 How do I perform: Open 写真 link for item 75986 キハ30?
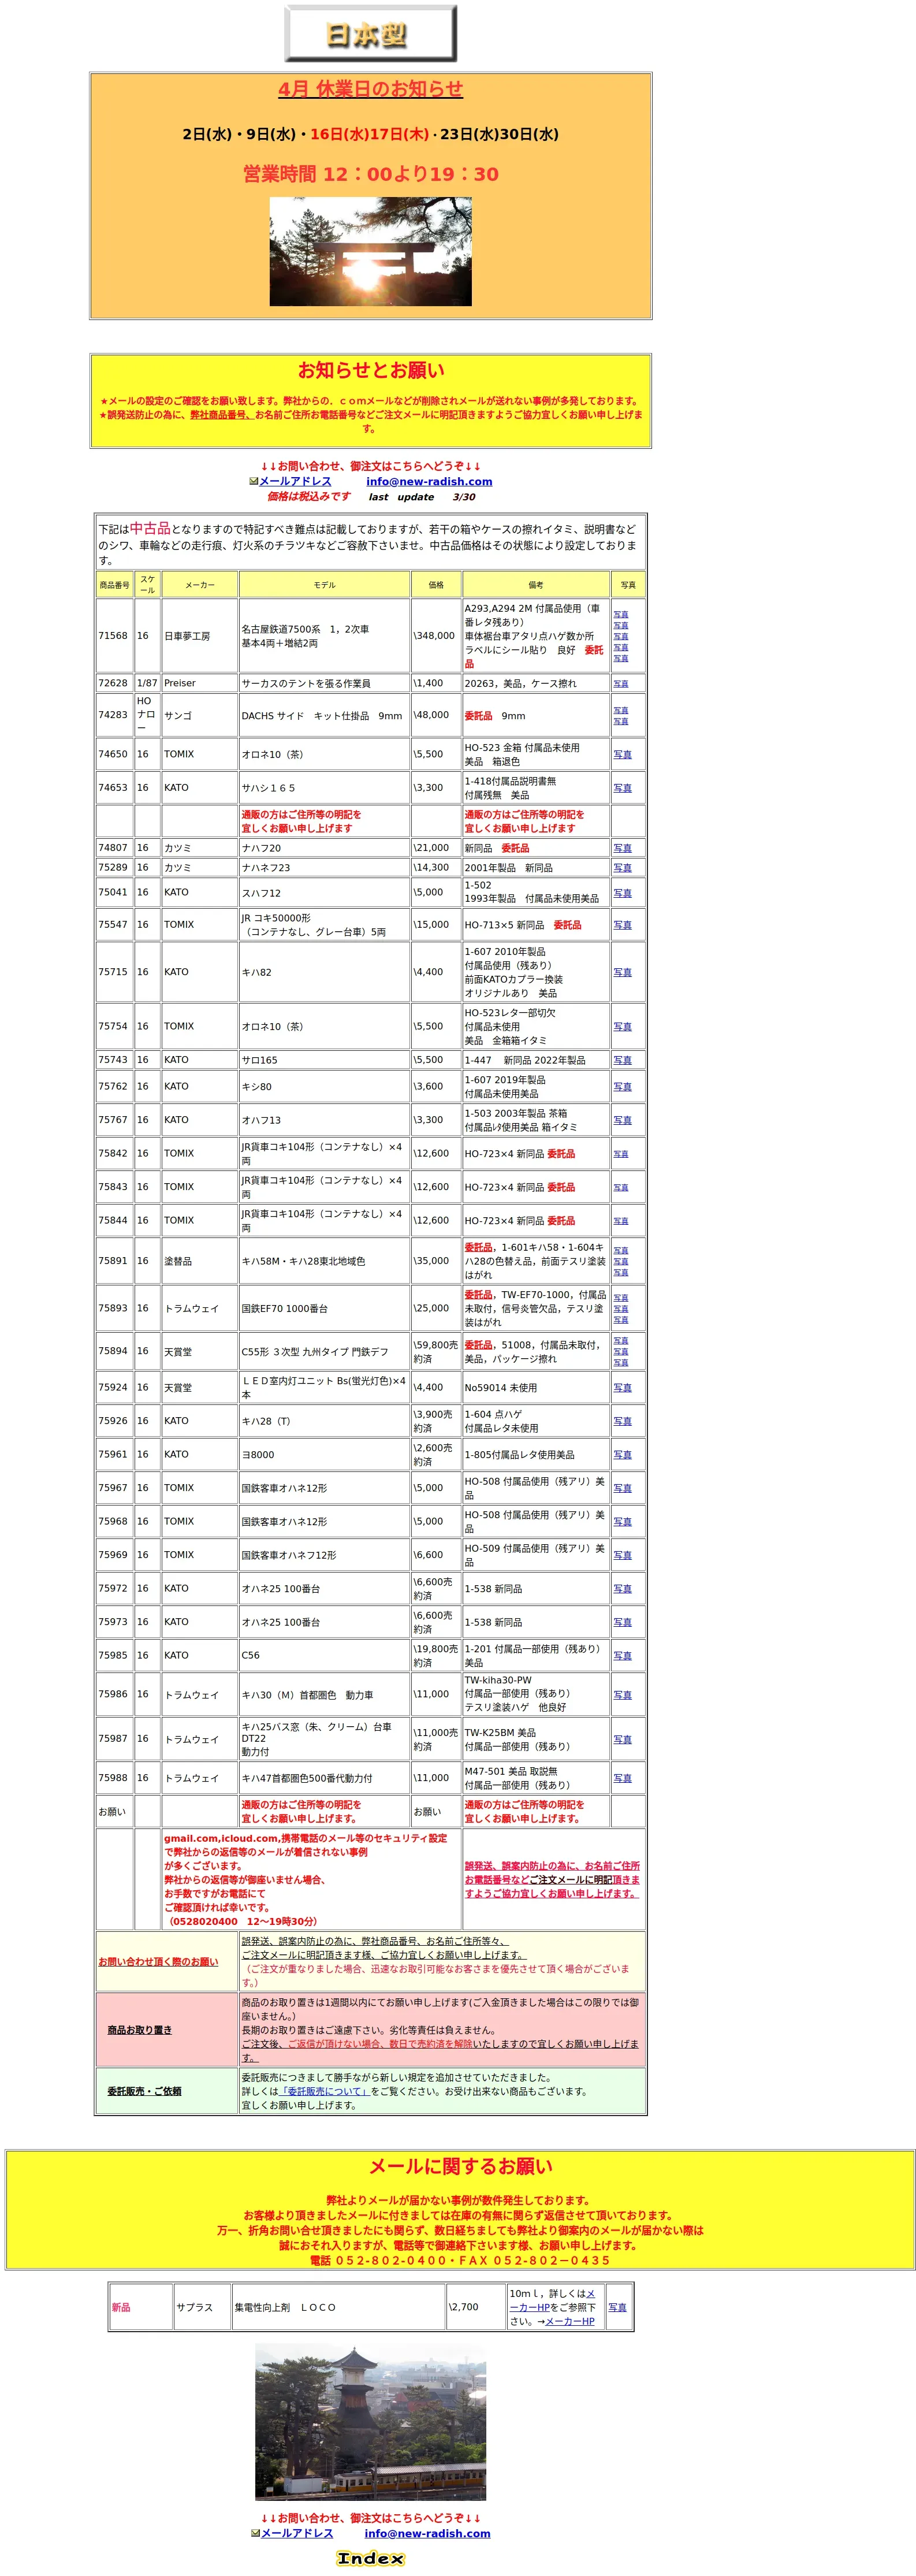point(622,1695)
